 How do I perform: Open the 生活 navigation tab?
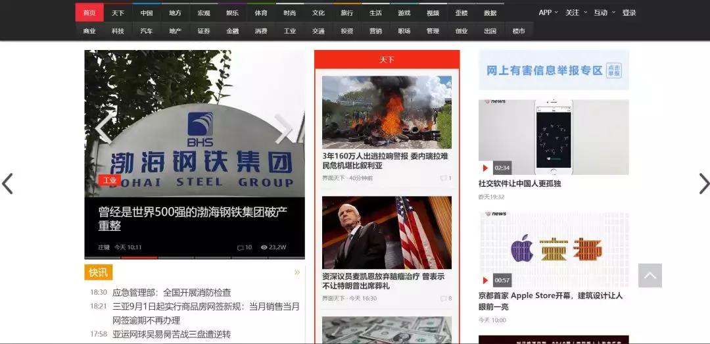coord(376,12)
